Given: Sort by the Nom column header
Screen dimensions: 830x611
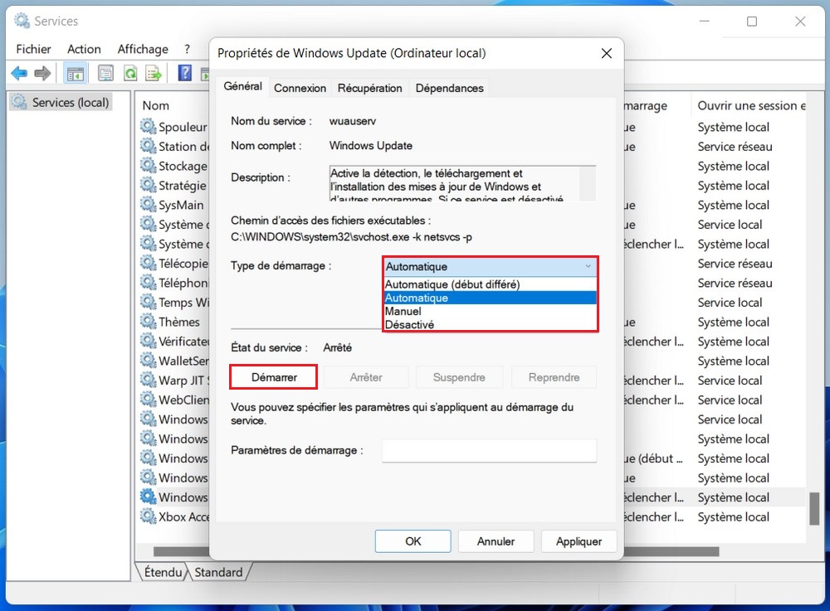Looking at the screenshot, I should pos(156,106).
